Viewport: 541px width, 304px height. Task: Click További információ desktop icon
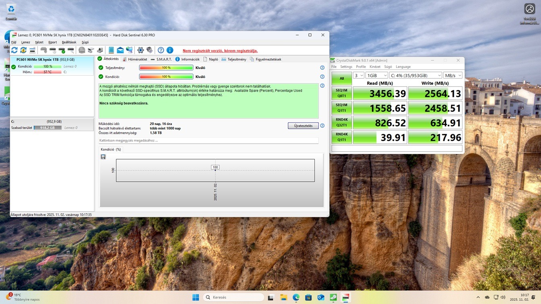(x=530, y=14)
